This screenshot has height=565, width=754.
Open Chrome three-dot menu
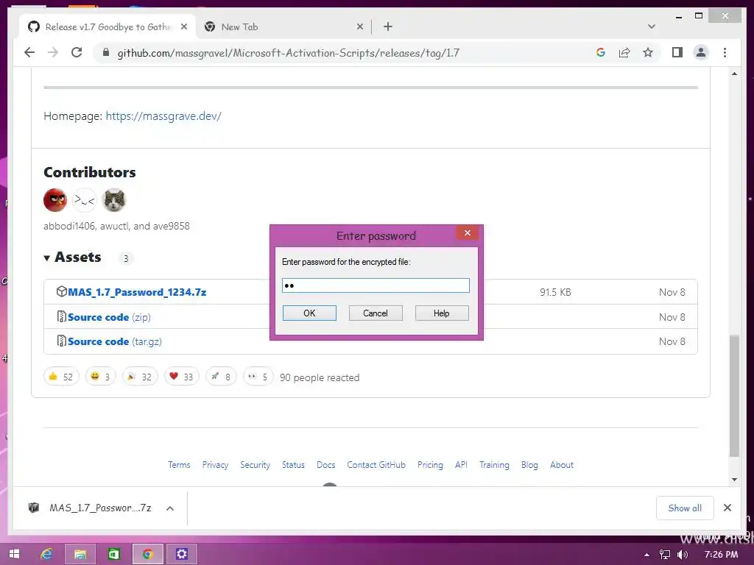coord(725,53)
